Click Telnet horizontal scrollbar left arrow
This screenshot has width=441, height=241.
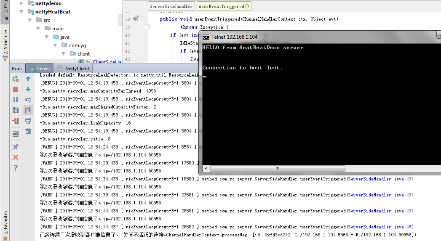206,169
